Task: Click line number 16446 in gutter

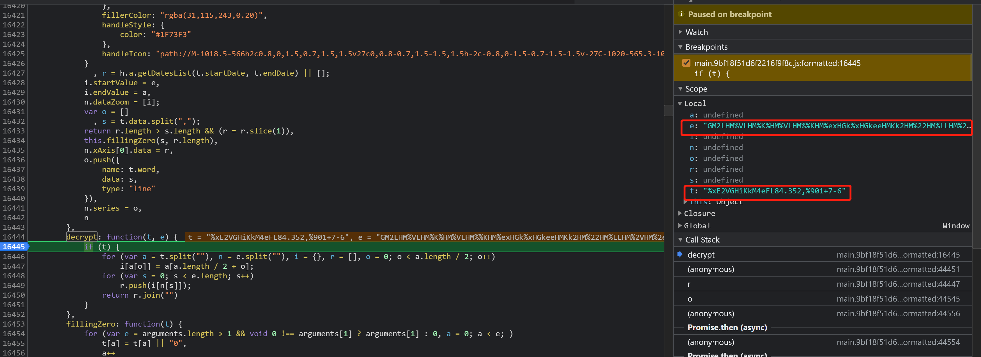Action: pos(14,256)
